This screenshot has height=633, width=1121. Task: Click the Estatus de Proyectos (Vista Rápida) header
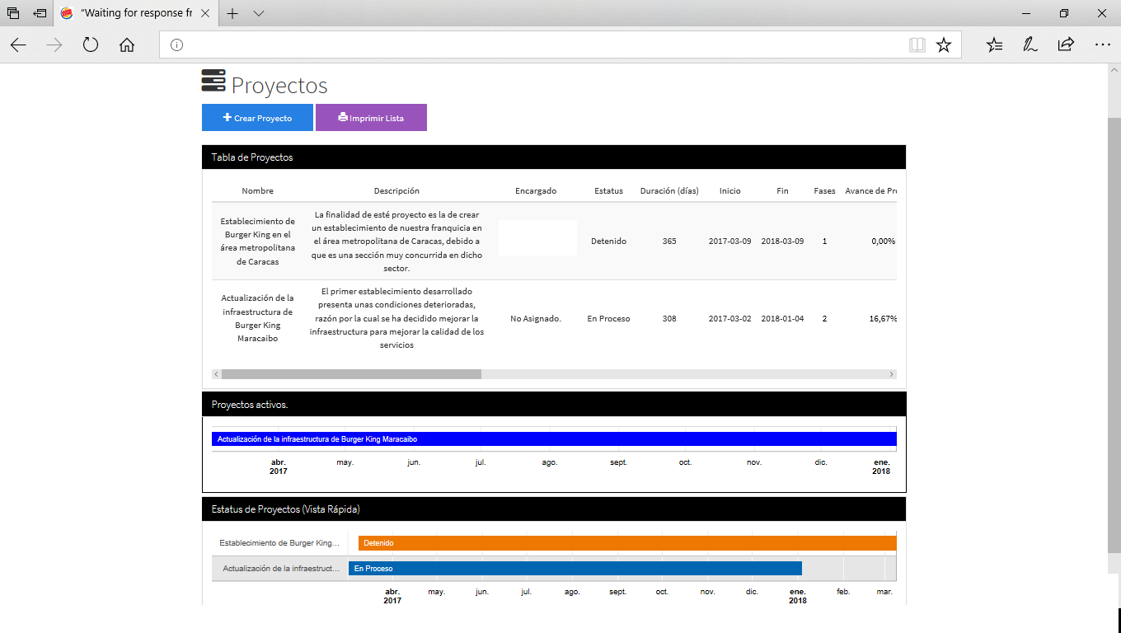554,509
